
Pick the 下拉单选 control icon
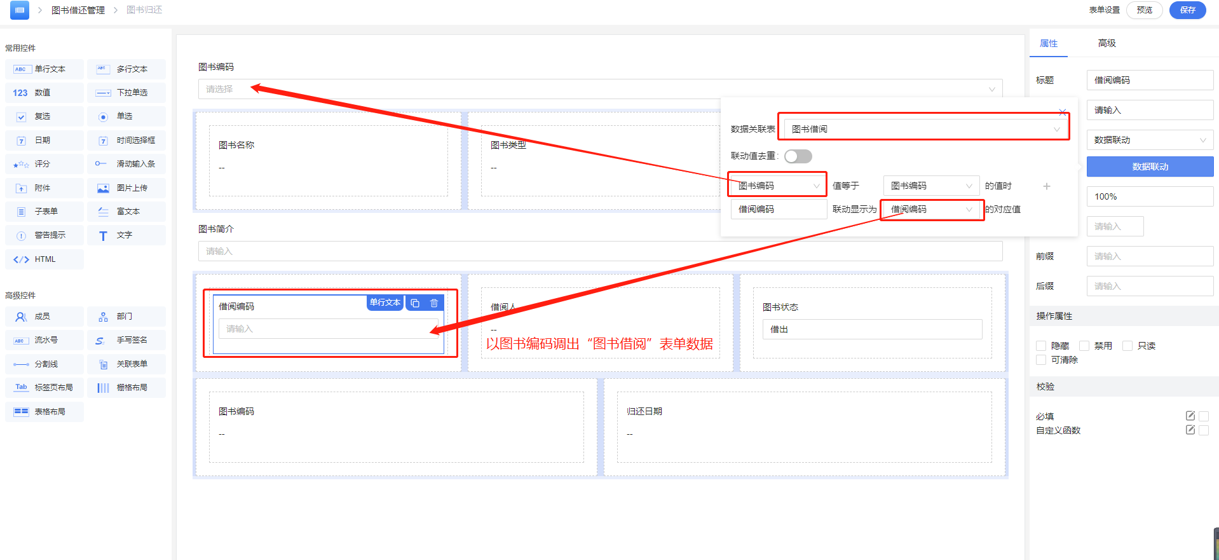(x=102, y=93)
